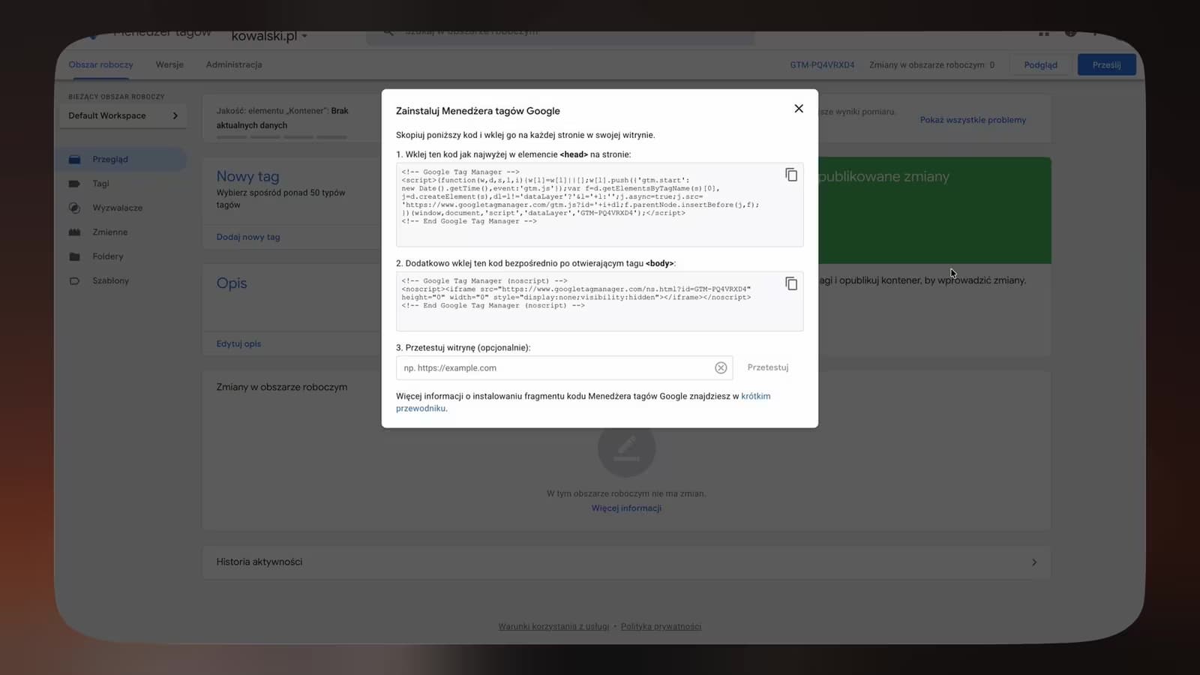Click Pokaż wszystkie problemy link
Screen dimensions: 1200x675
coord(973,120)
